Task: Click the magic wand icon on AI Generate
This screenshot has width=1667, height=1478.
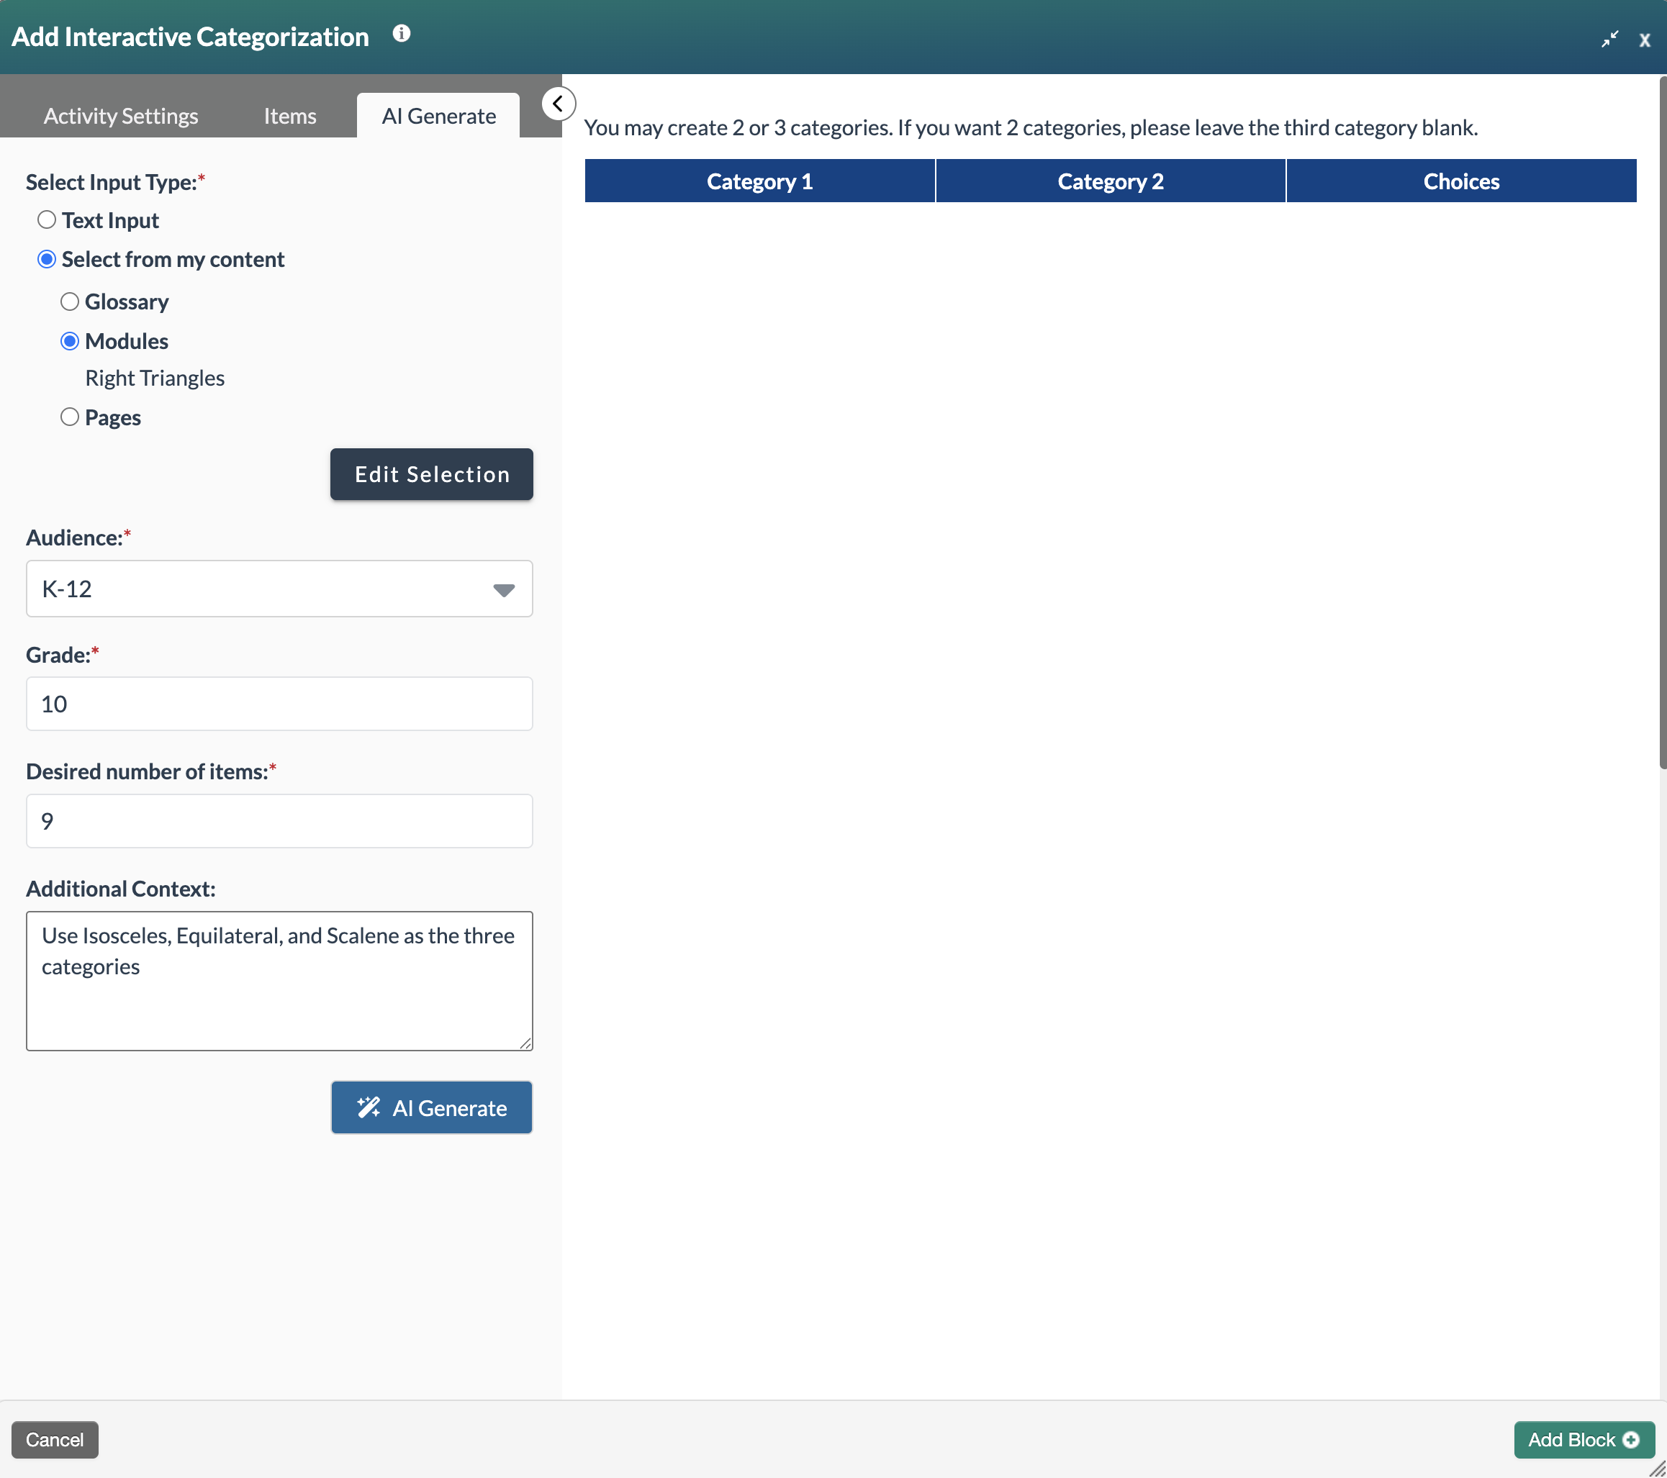Action: 369,1107
